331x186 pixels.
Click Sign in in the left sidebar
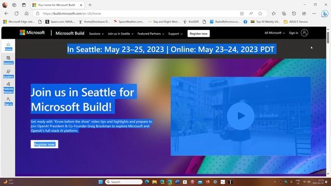tap(8, 101)
